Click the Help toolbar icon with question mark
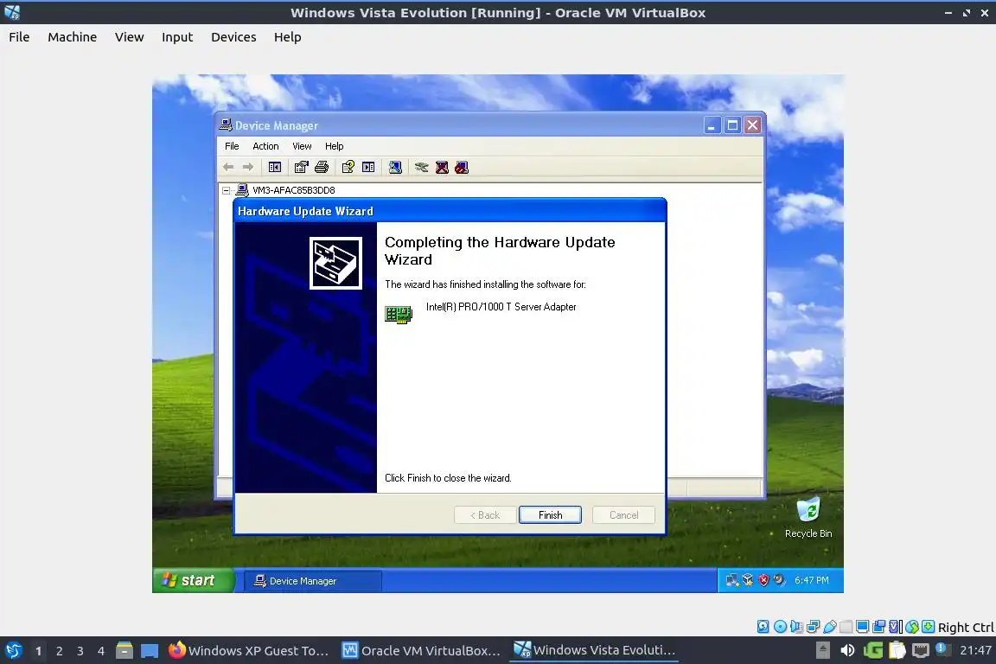The image size is (996, 664). tap(348, 167)
